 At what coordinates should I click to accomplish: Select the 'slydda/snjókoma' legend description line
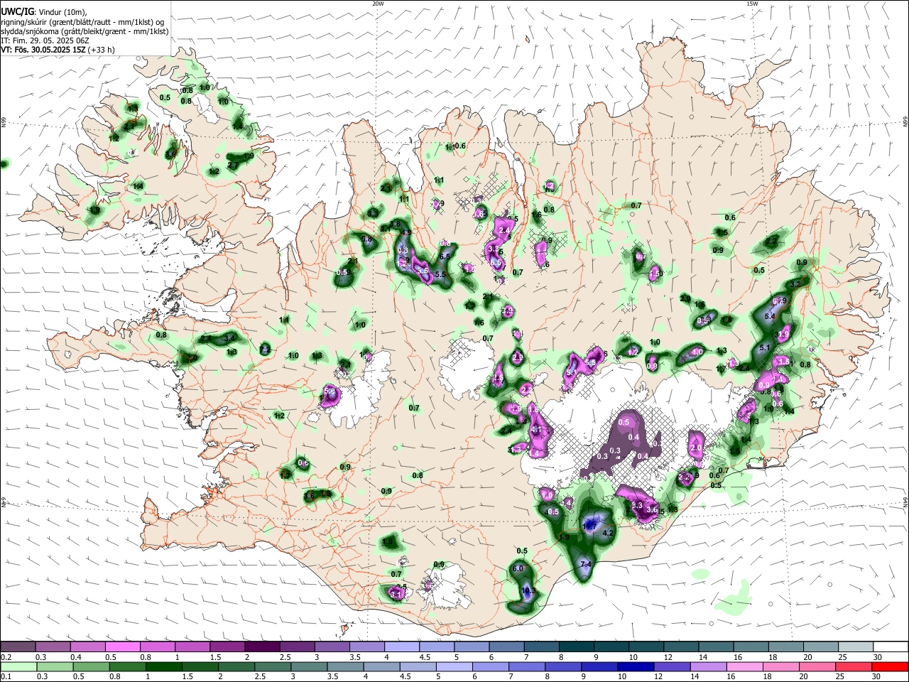tap(85, 31)
